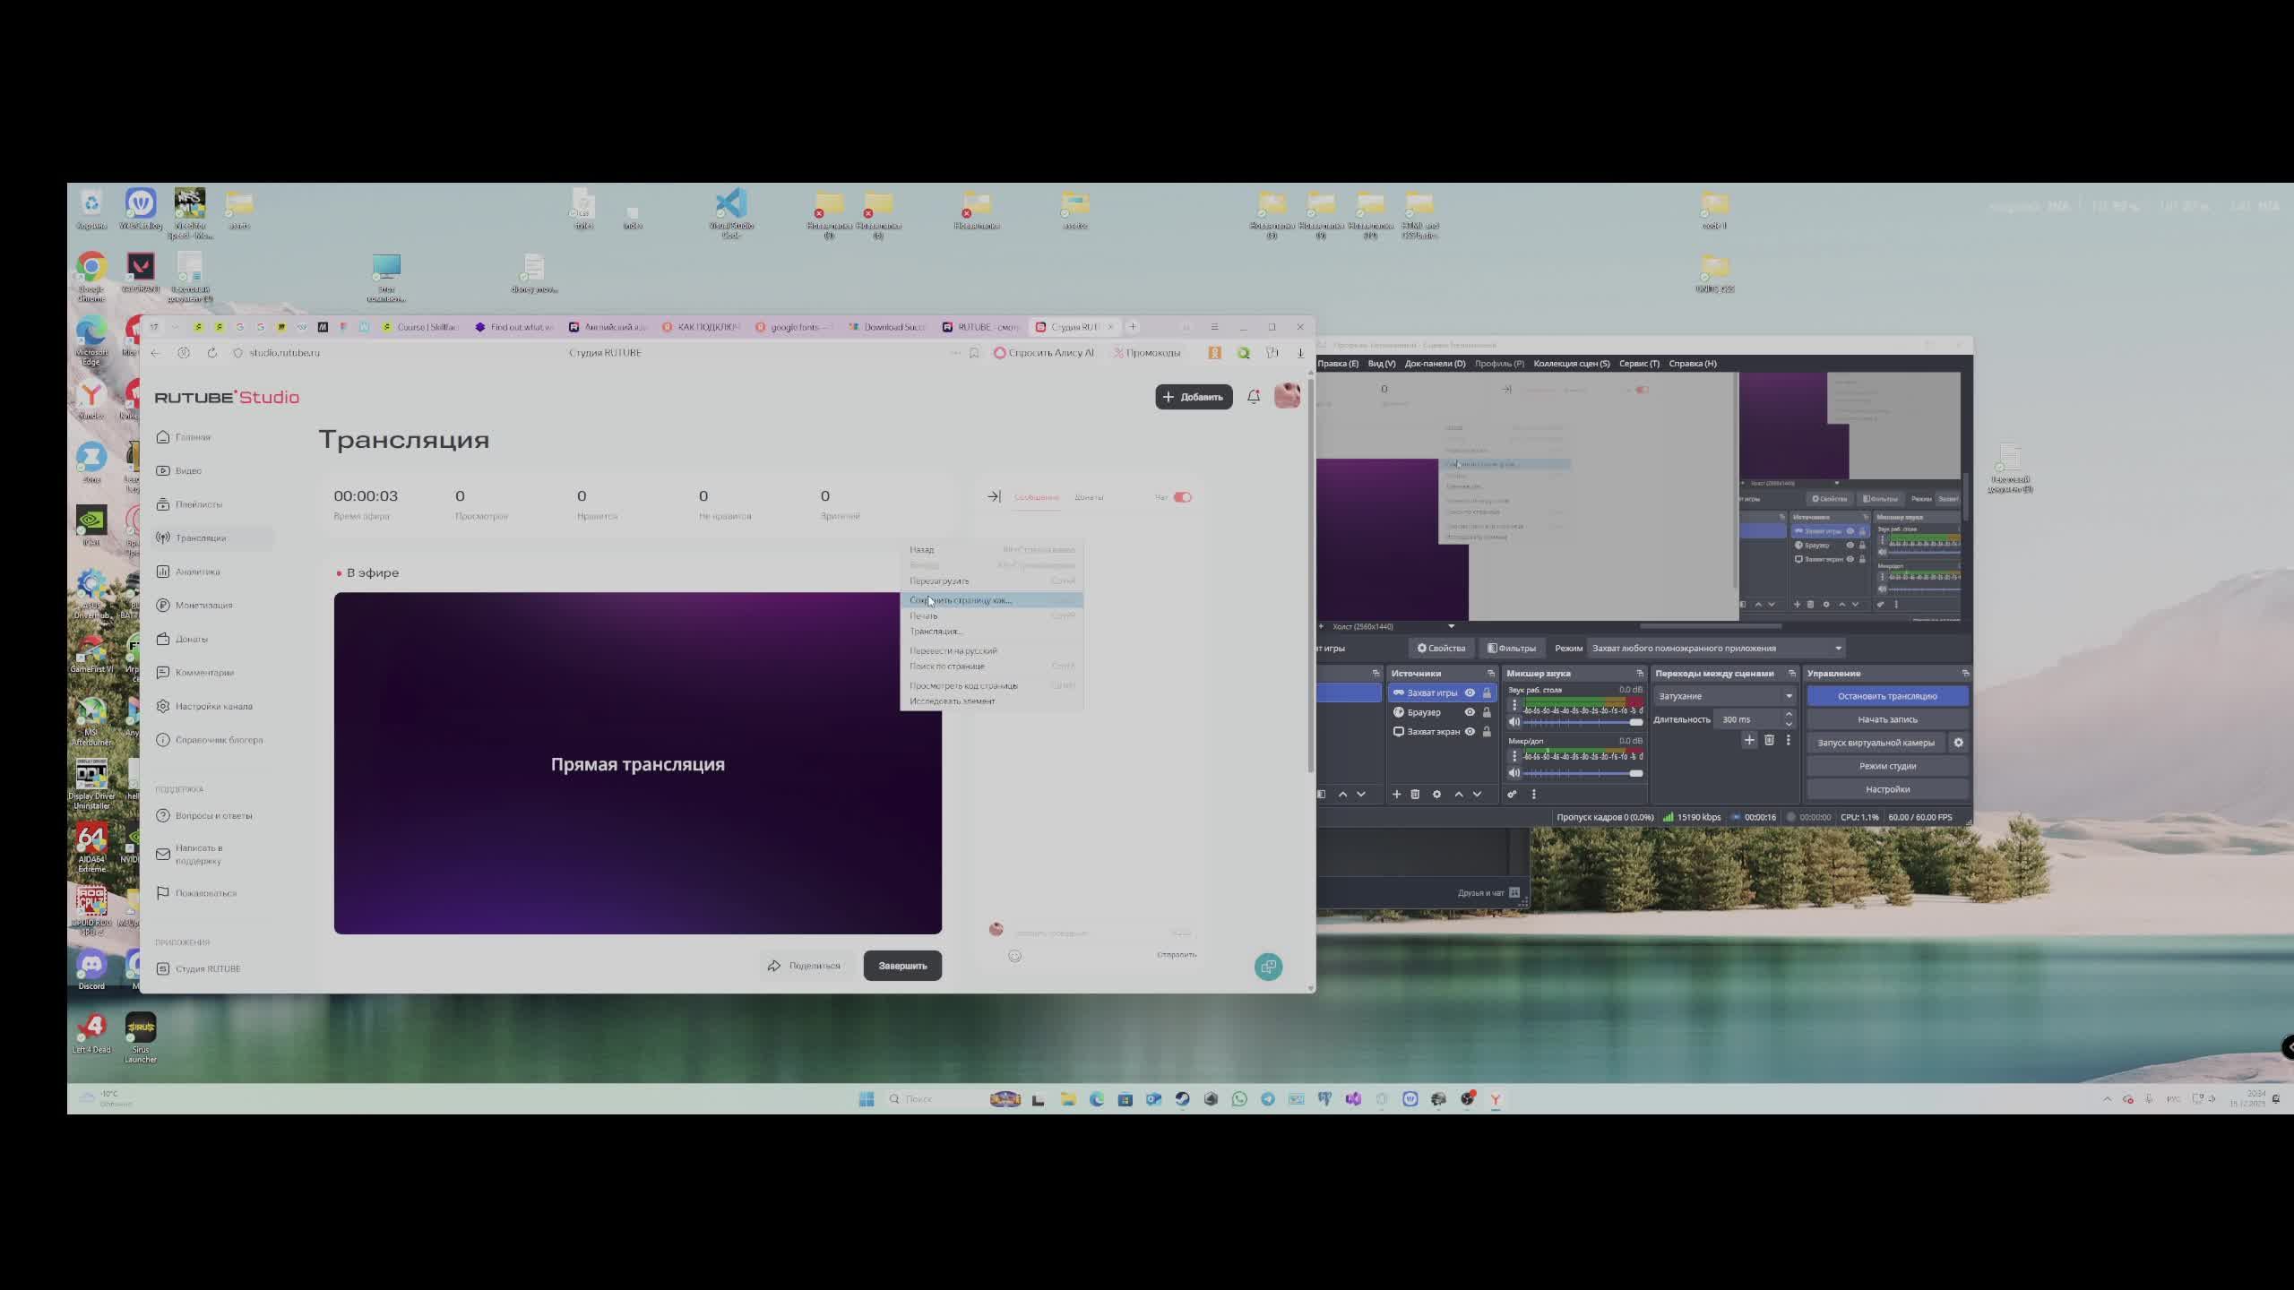Switch to the Донаты tab in the chat panel
The image size is (2294, 1290).
point(1089,497)
